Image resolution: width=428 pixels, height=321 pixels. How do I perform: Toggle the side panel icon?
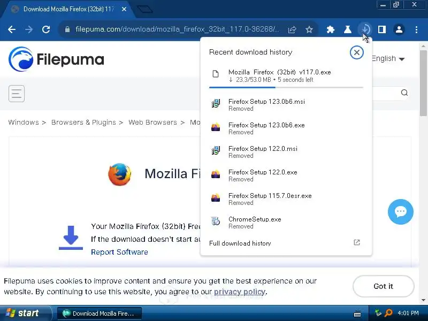point(382,29)
